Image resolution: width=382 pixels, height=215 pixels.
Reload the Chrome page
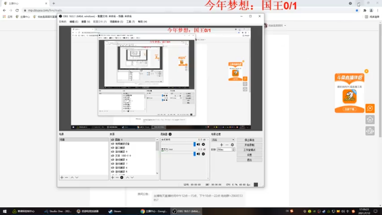point(17,10)
